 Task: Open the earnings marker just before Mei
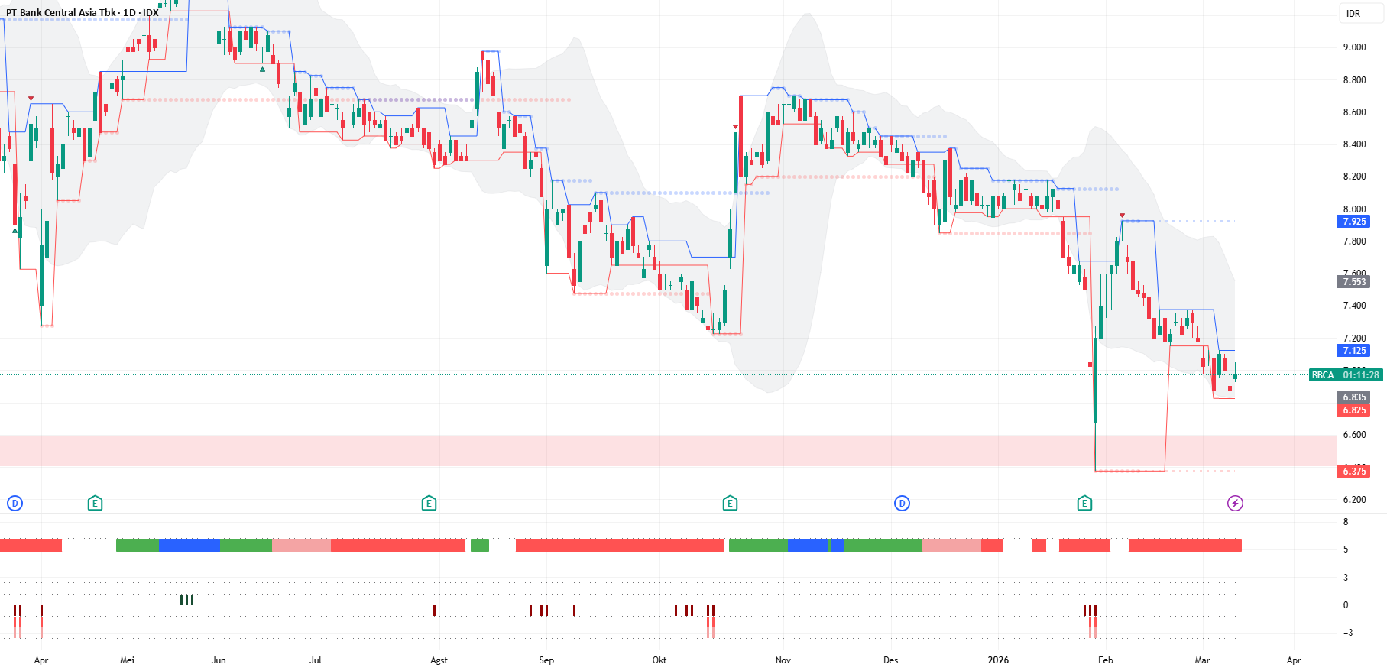(95, 503)
